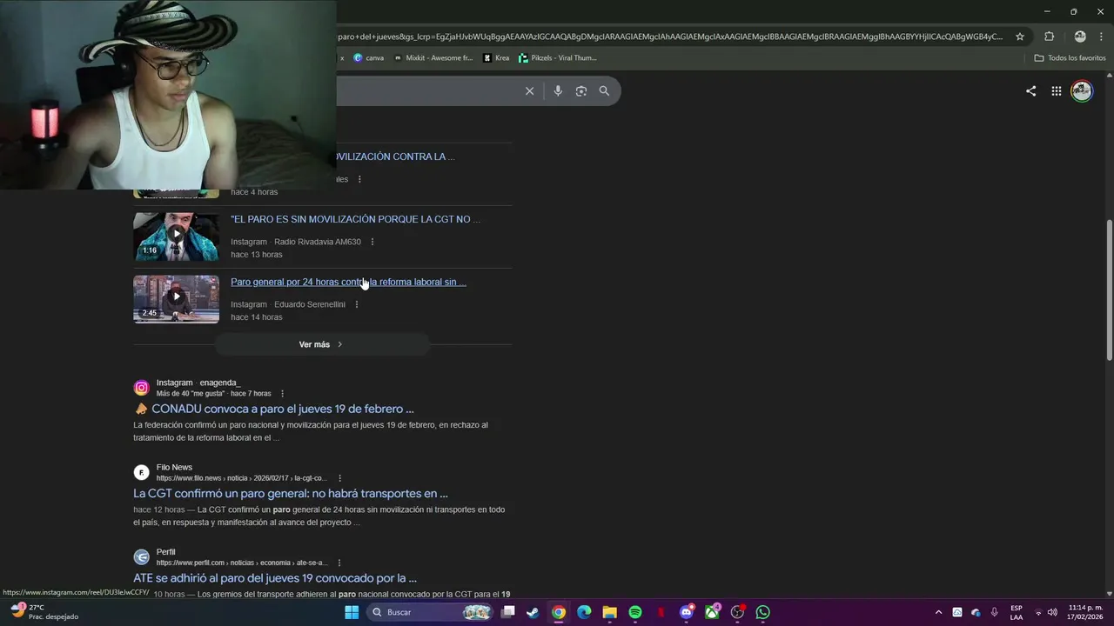Open the Todos los favoritos folder
Image resolution: width=1114 pixels, height=626 pixels.
pyautogui.click(x=1070, y=58)
